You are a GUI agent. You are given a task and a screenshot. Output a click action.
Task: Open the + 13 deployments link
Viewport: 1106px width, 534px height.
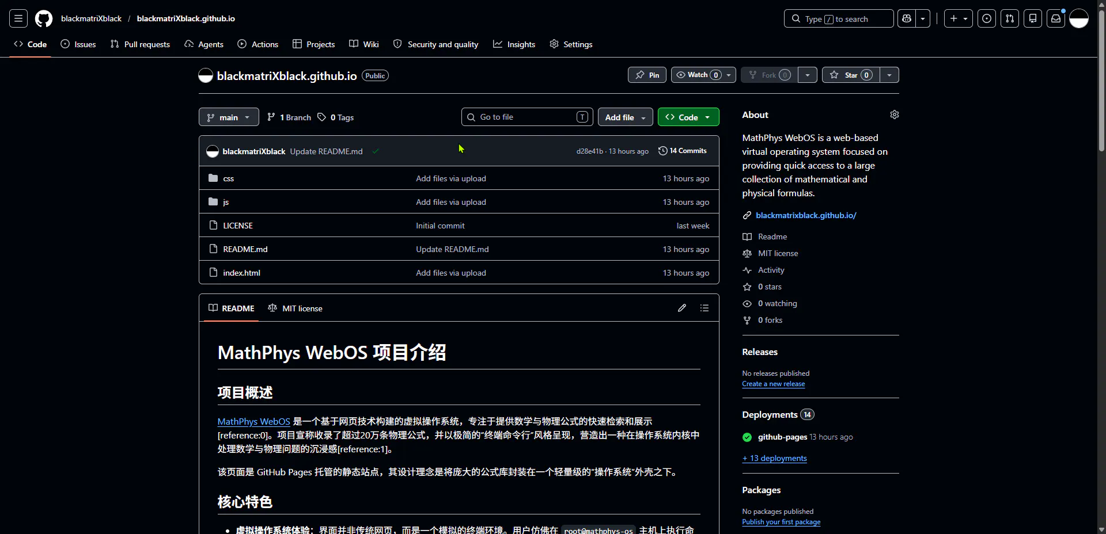[x=775, y=459]
